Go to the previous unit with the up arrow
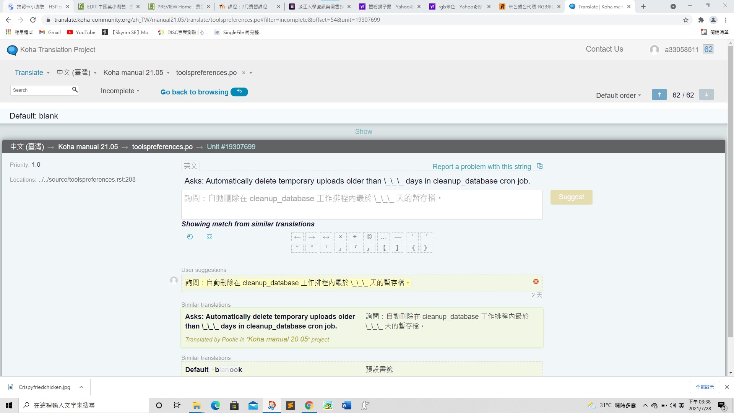Viewport: 734px width, 413px height. click(x=659, y=94)
